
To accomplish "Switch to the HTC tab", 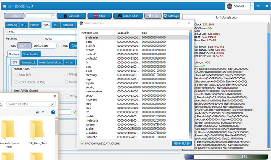I will coord(24,25).
